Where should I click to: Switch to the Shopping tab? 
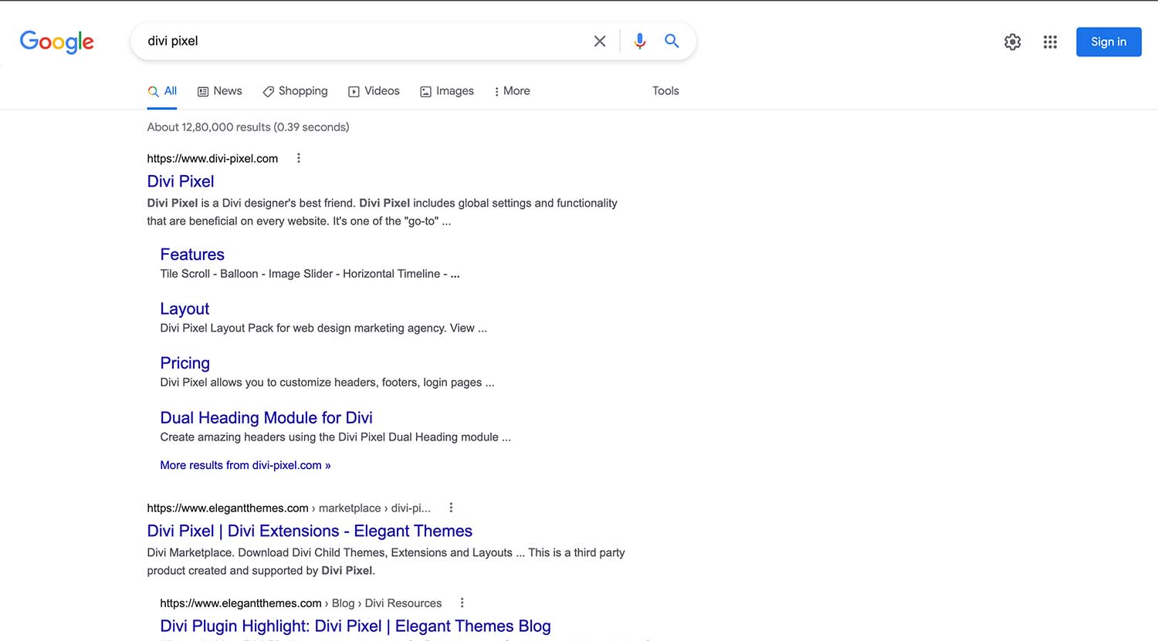click(295, 91)
